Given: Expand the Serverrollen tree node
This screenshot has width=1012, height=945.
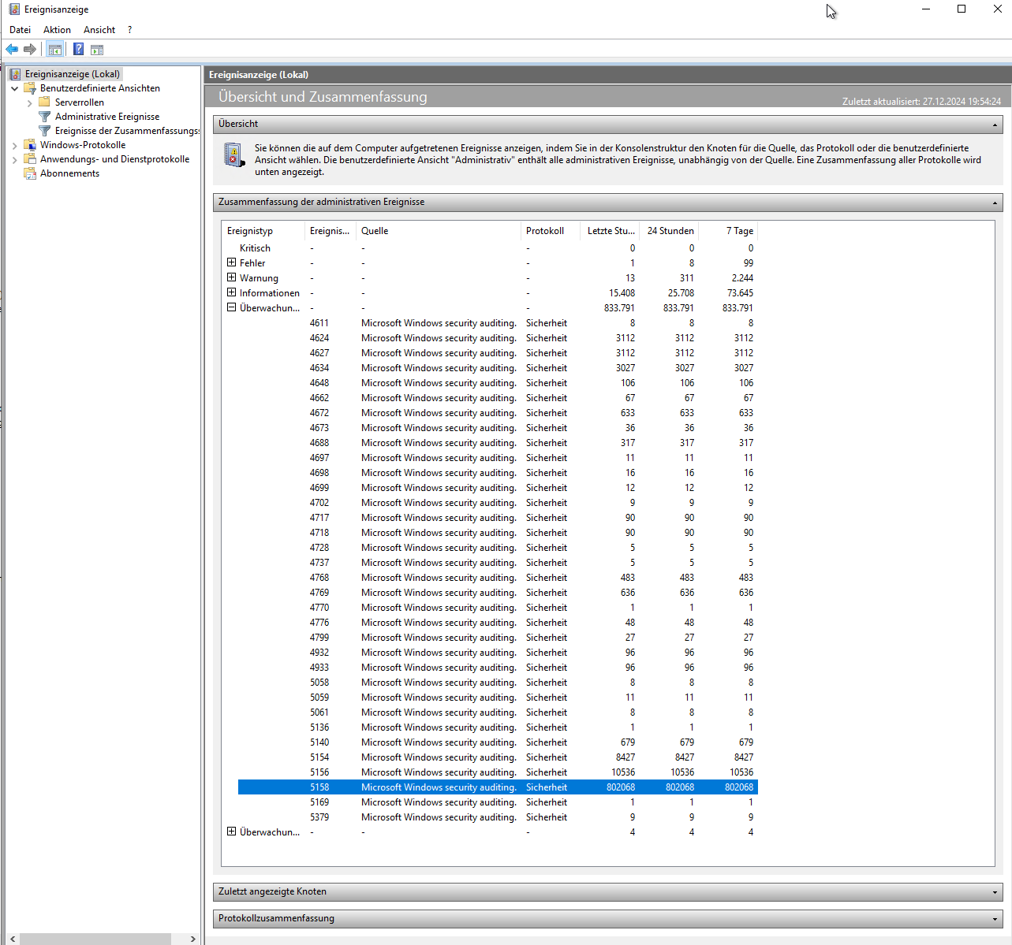Looking at the screenshot, I should click(x=30, y=102).
